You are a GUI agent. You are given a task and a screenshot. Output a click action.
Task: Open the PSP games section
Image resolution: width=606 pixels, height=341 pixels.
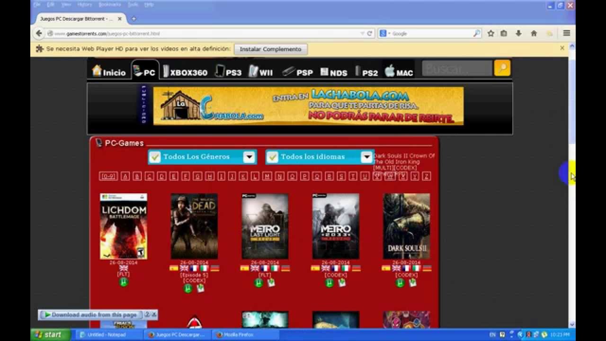297,72
